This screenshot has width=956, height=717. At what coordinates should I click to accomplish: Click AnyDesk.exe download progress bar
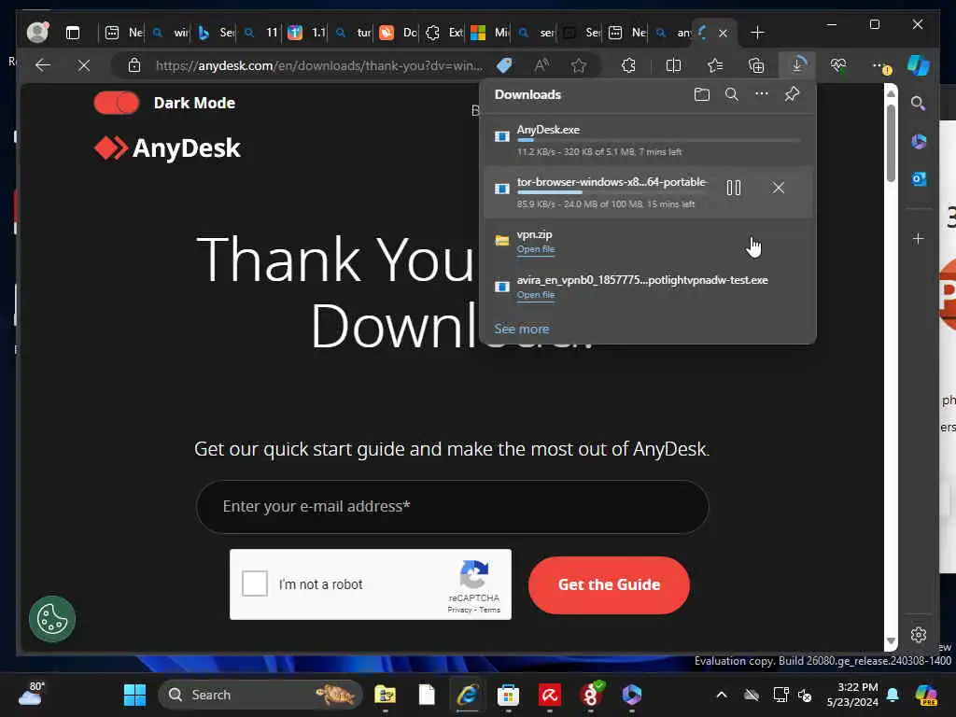[658, 141]
